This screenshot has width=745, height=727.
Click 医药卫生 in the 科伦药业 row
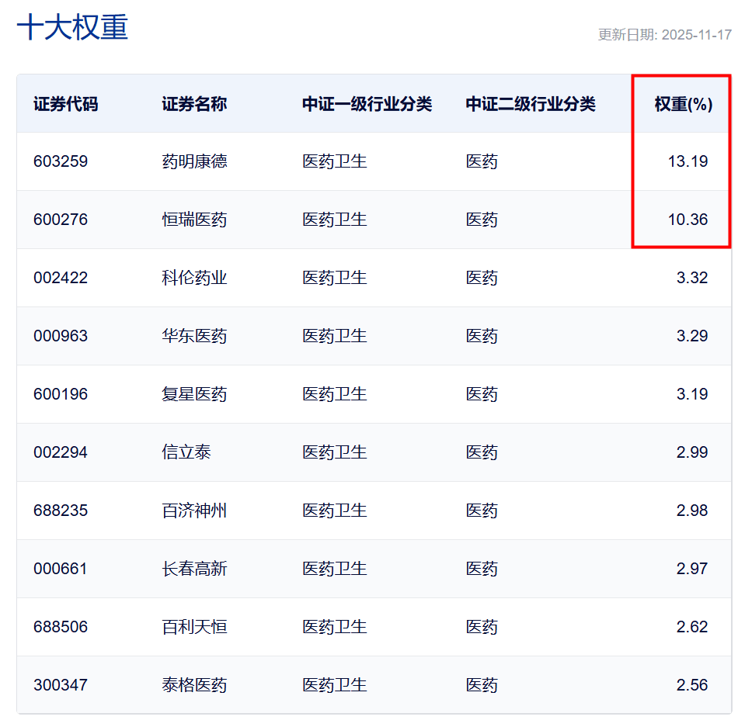335,278
